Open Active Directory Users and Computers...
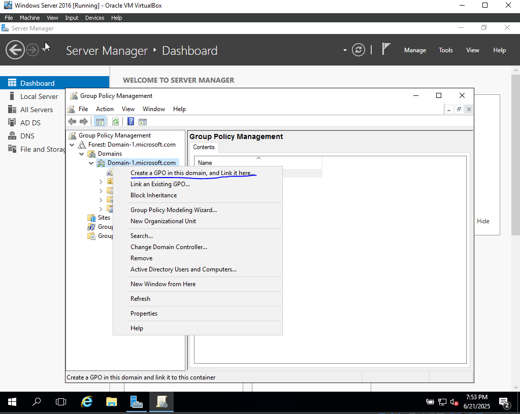 [x=198, y=269]
